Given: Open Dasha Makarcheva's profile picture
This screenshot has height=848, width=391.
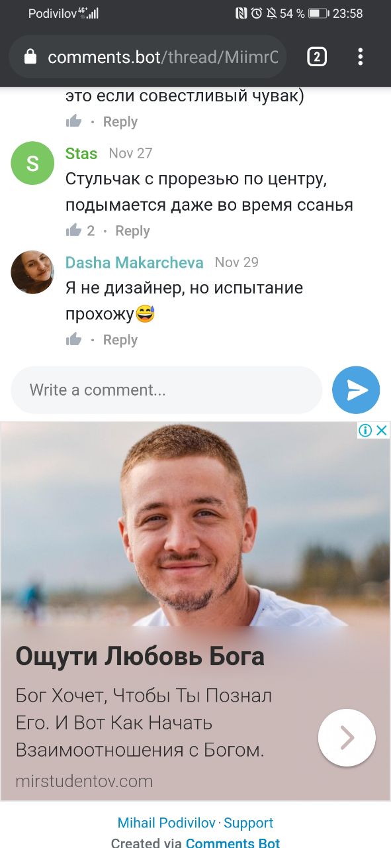Looking at the screenshot, I should 32,272.
